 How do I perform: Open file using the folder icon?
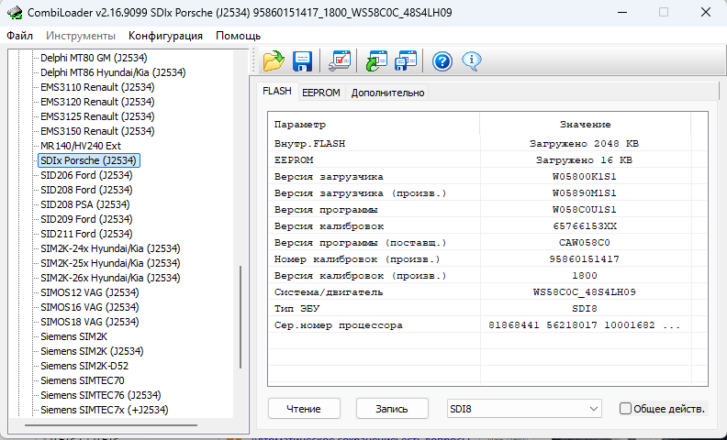(274, 60)
